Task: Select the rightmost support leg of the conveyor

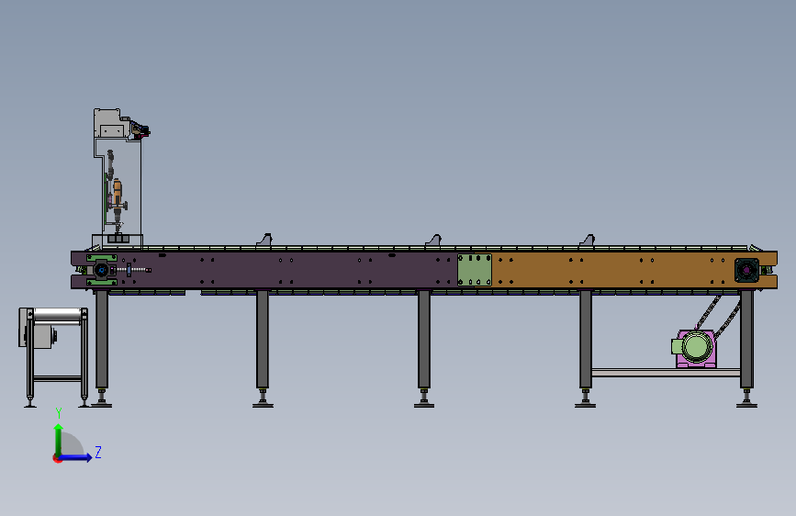Action: click(x=746, y=340)
